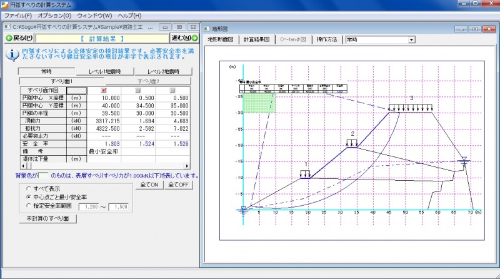Close the 地形図 child window
Image resolution: width=500 pixels, height=279 pixels.
point(489,29)
